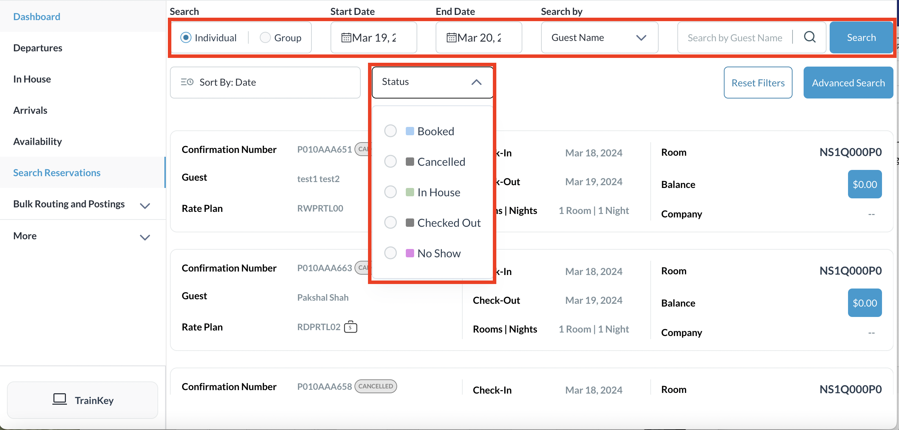The width and height of the screenshot is (899, 430).
Task: Choose the No Show status option
Action: (391, 253)
